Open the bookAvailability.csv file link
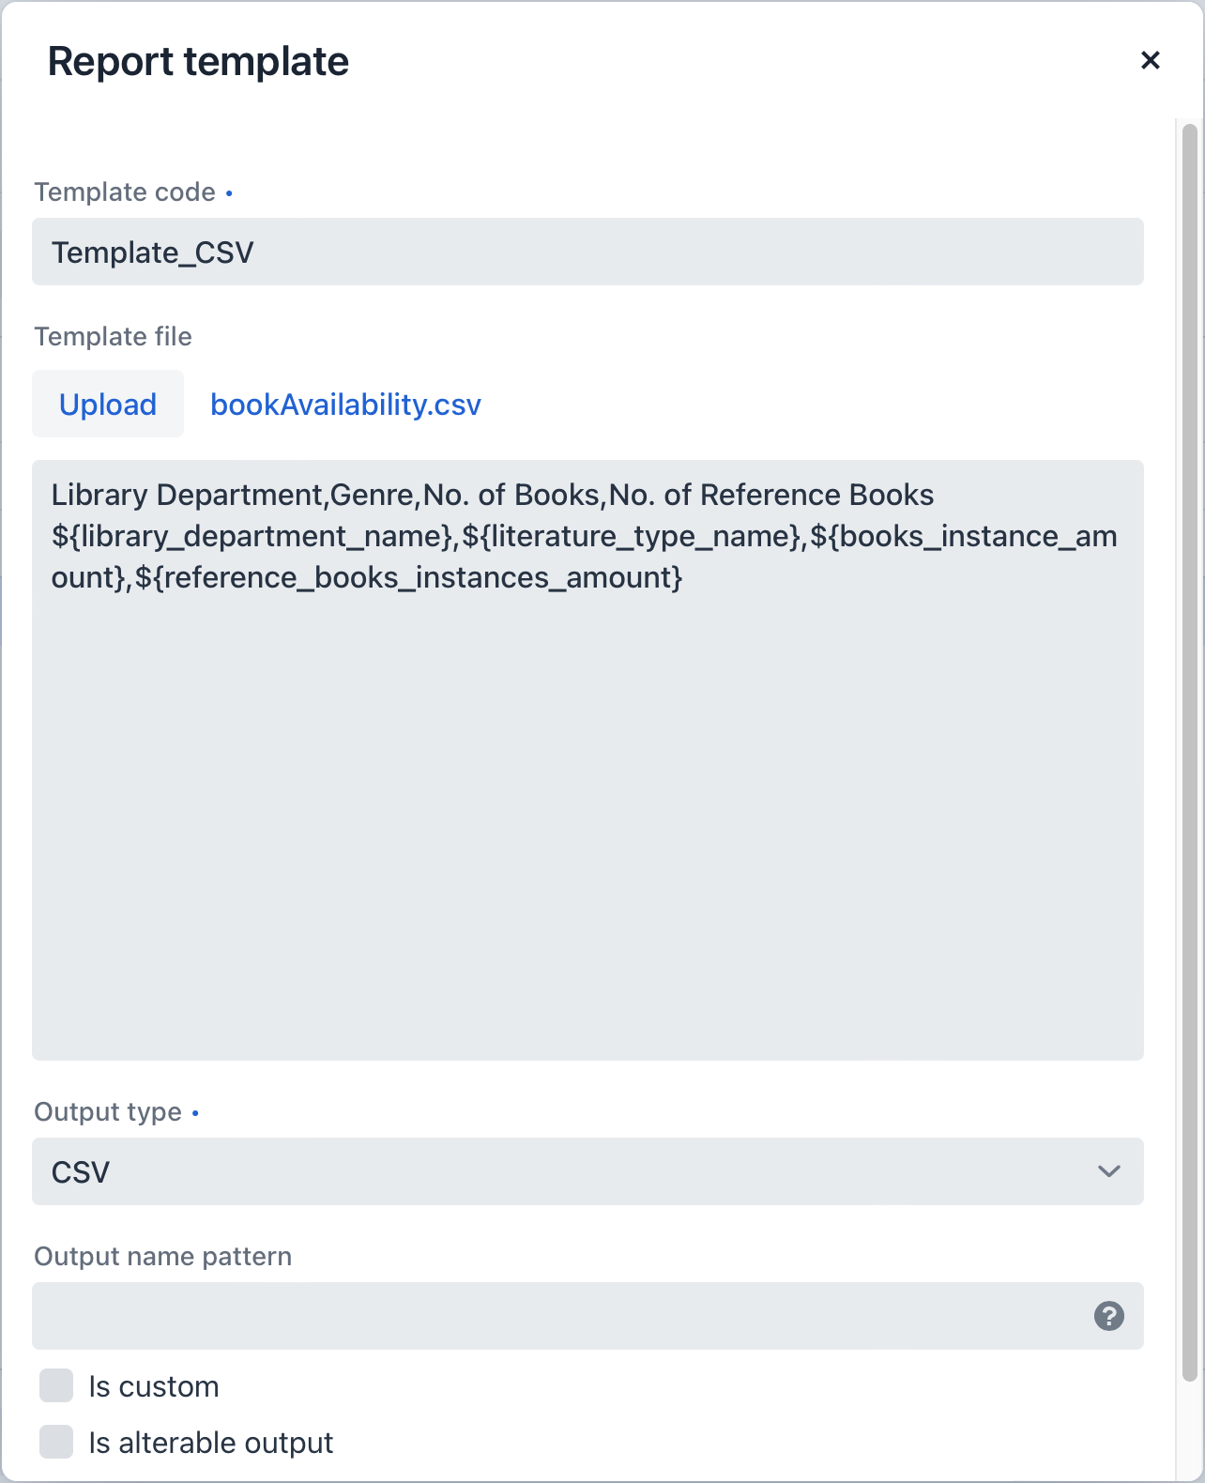1205x1483 pixels. [344, 404]
